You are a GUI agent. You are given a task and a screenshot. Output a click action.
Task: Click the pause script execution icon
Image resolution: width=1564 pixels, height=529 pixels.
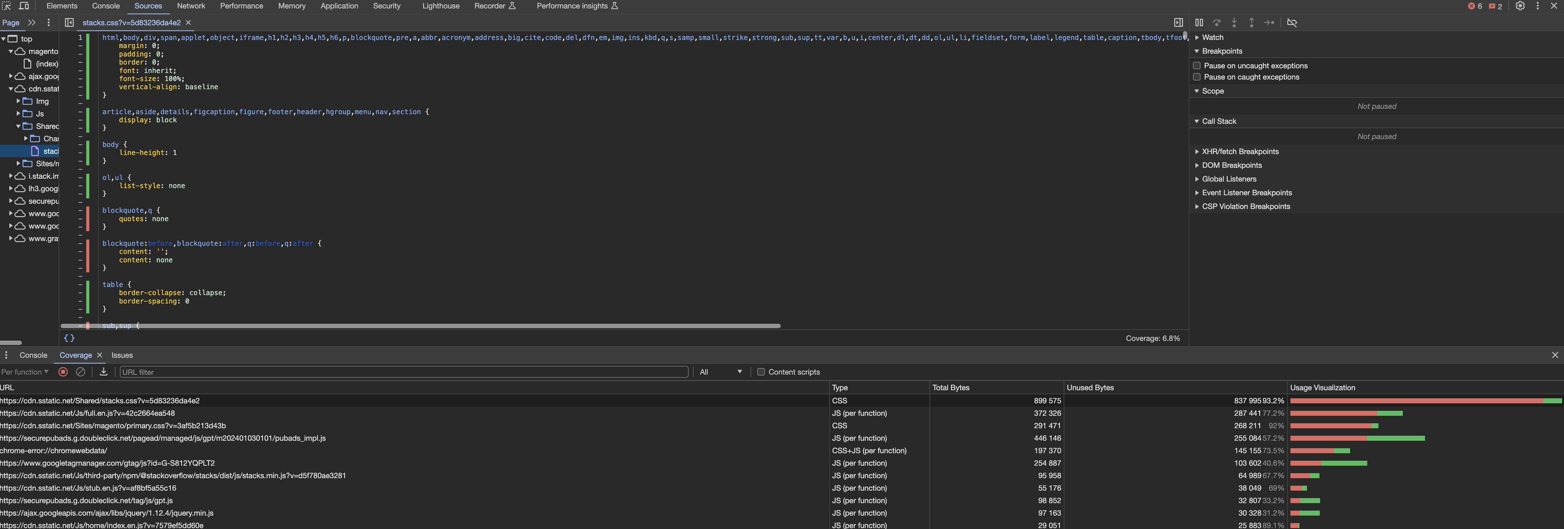pos(1199,22)
